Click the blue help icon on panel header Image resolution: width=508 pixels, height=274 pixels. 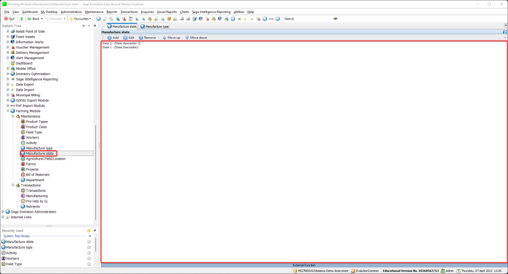(x=505, y=32)
